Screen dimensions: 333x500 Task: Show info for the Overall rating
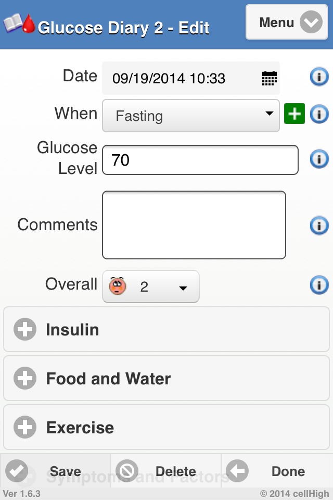pyautogui.click(x=319, y=285)
